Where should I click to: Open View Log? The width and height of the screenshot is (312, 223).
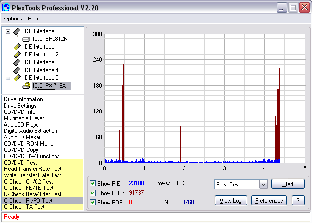[231, 200]
